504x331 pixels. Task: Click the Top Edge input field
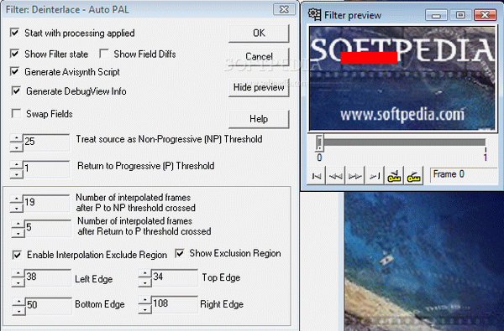[175, 277]
